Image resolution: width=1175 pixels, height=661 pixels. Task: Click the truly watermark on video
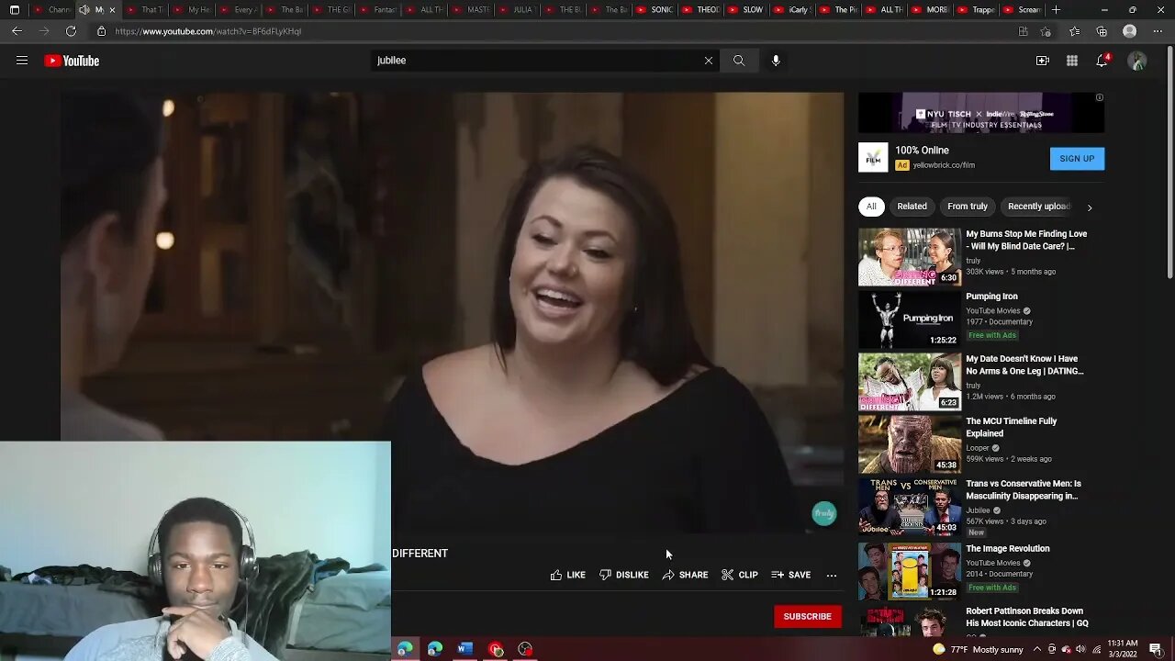pyautogui.click(x=824, y=513)
